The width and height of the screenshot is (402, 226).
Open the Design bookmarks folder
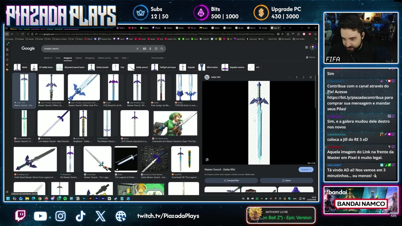tap(10, 39)
